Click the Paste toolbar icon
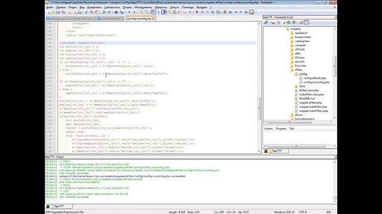The width and height of the screenshot is (382, 214). pyautogui.click(x=97, y=12)
